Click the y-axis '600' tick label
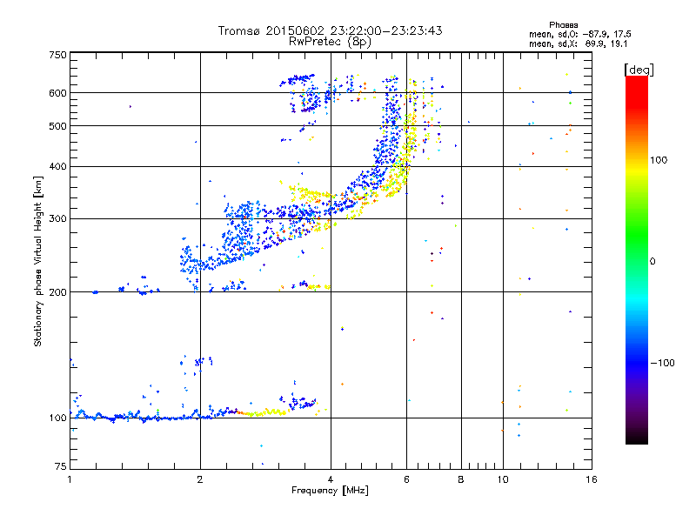The height and width of the screenshot is (522, 696). coord(57,93)
